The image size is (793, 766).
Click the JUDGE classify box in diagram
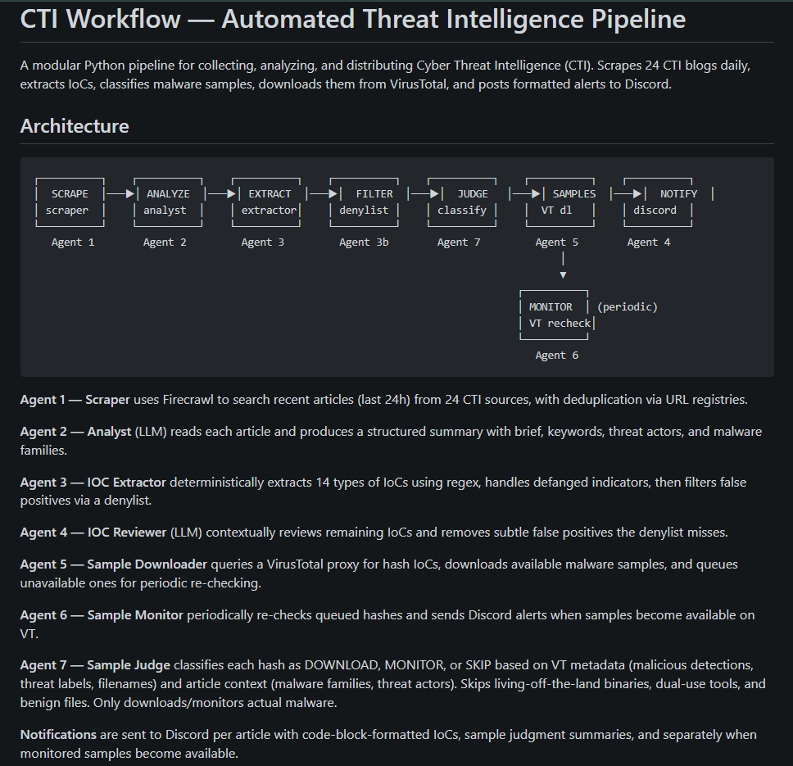pos(462,202)
